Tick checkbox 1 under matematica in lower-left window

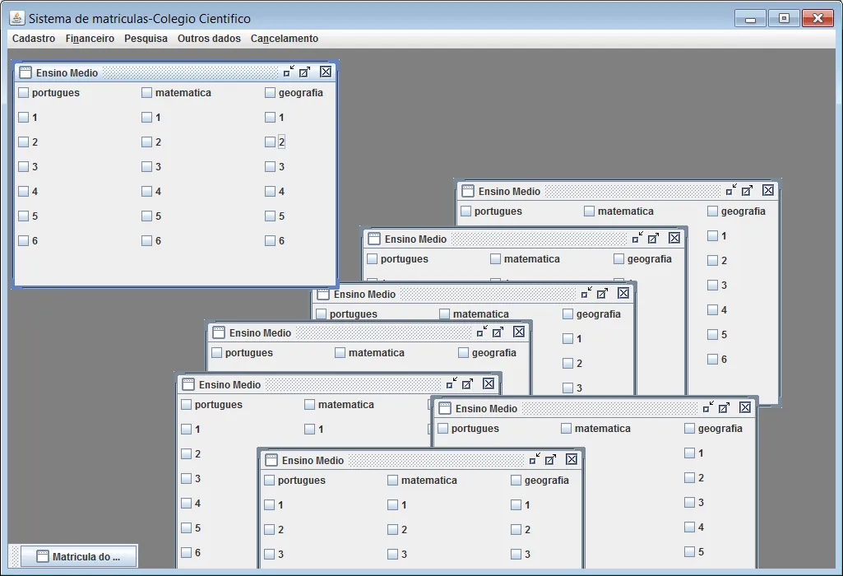[314, 430]
